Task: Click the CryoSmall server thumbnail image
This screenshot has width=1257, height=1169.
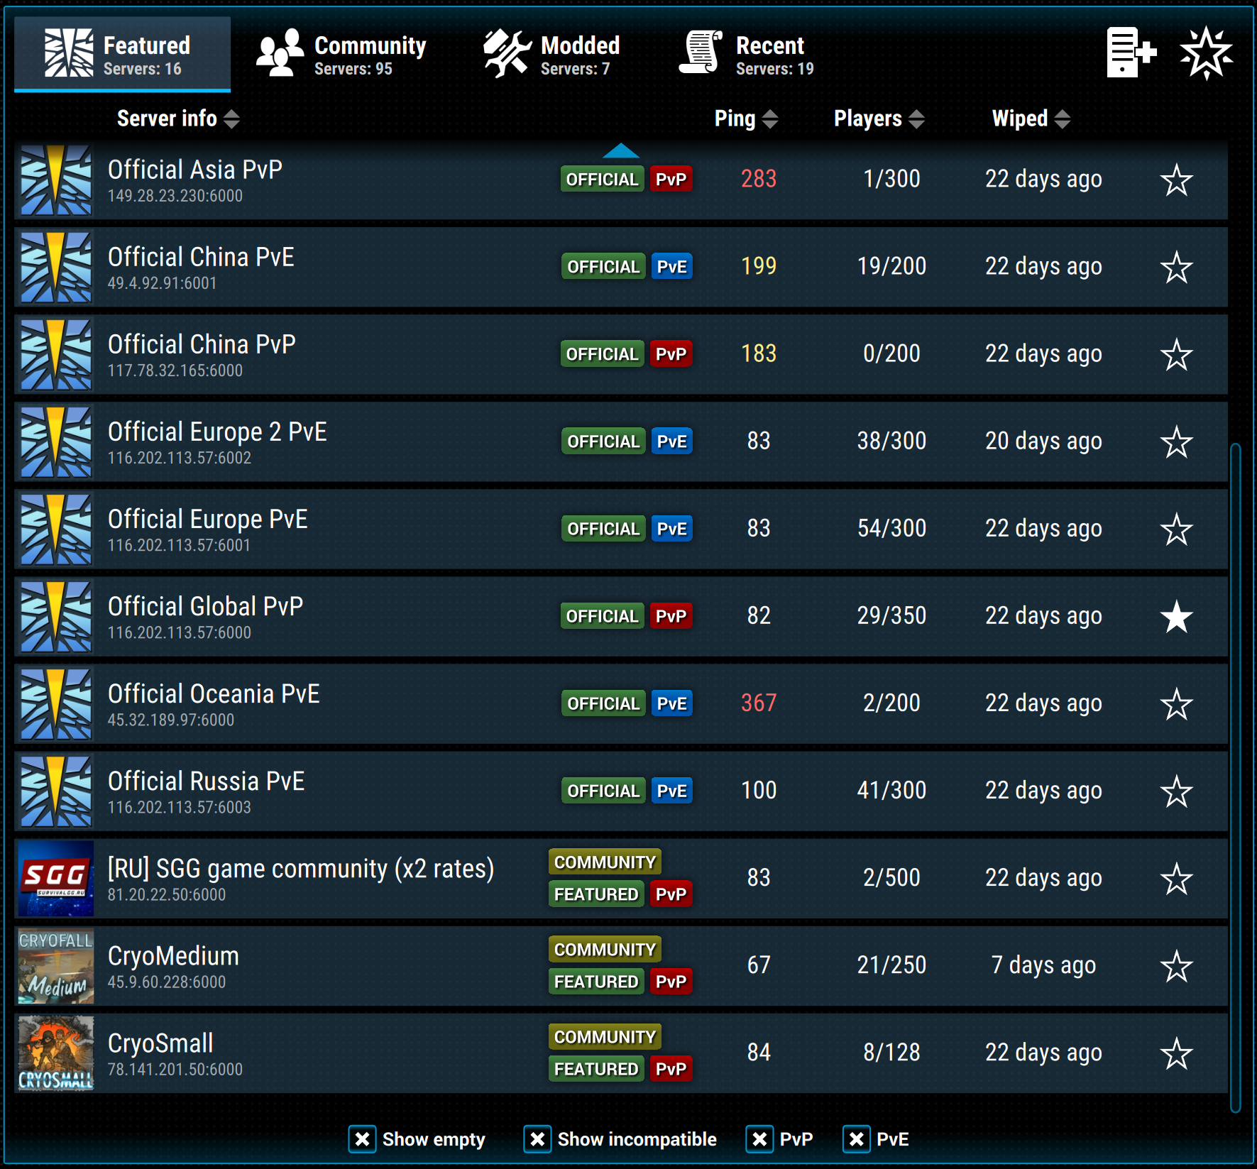Action: coord(55,1053)
